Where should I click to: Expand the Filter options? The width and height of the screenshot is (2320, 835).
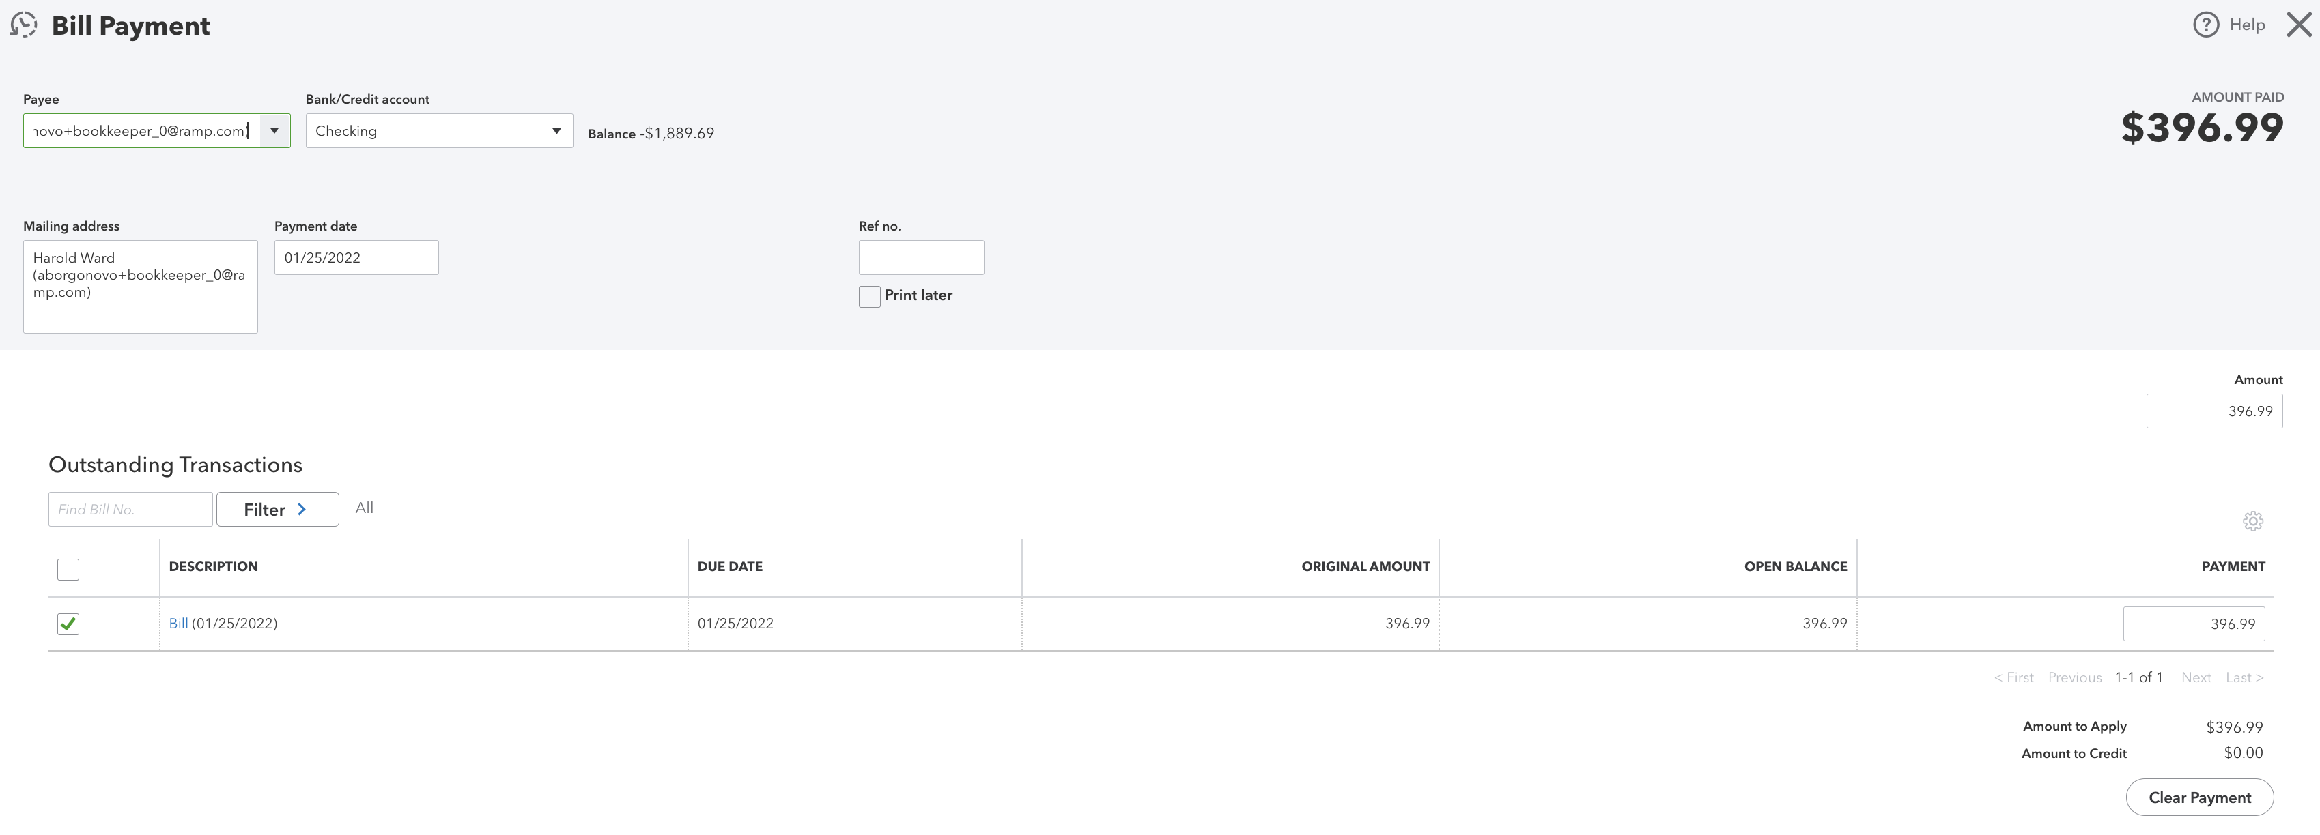point(277,508)
